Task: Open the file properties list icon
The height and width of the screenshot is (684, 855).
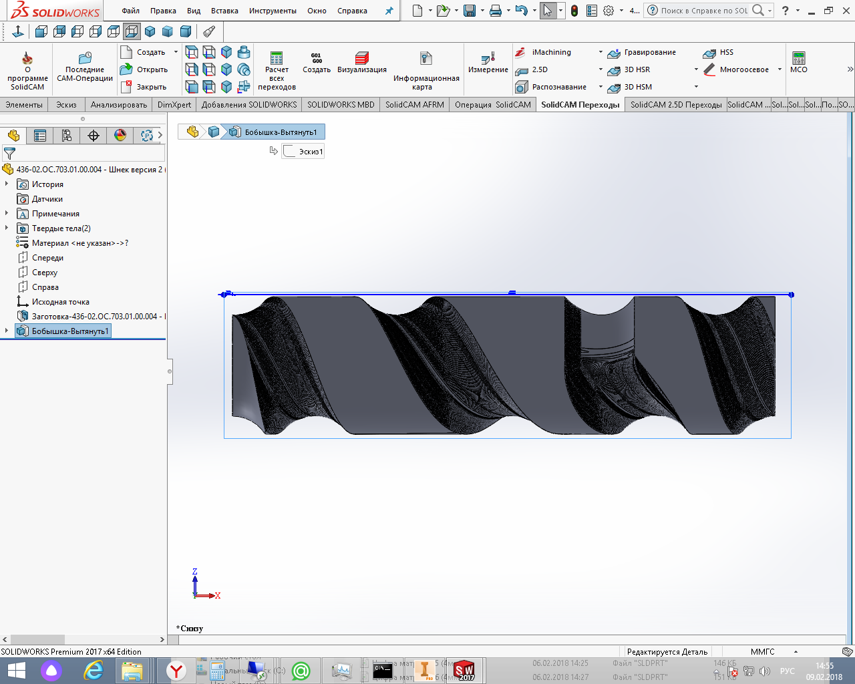Action: point(592,11)
